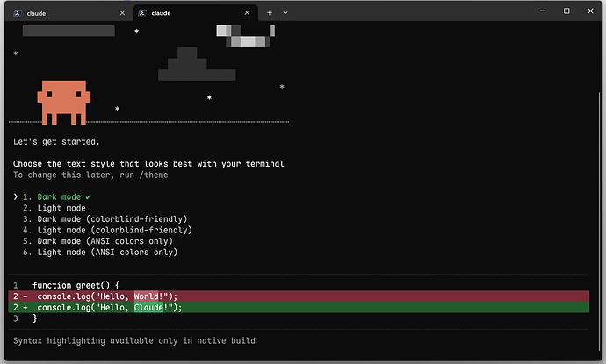Viewport: 606px width, 364px height.
Task: Maximize the terminal window
Action: point(566,11)
